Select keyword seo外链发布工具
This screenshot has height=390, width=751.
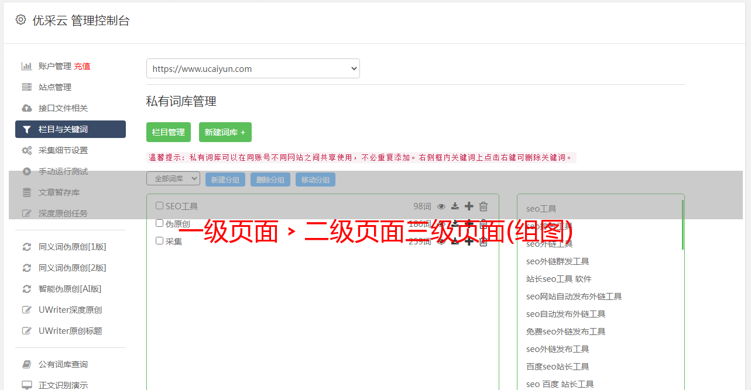(x=558, y=349)
